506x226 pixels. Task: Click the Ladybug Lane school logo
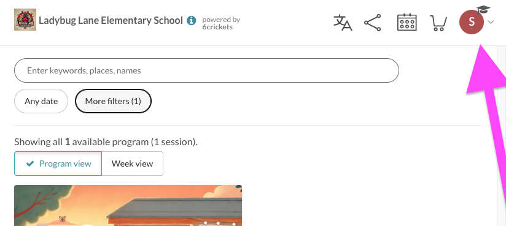[25, 20]
